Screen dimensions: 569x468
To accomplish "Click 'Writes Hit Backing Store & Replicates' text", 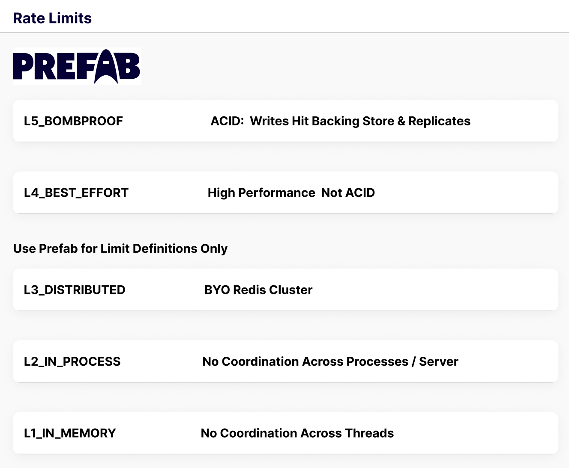I will point(360,121).
